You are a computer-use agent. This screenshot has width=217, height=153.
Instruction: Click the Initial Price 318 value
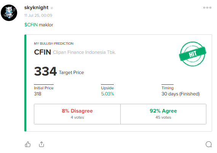click(x=38, y=94)
